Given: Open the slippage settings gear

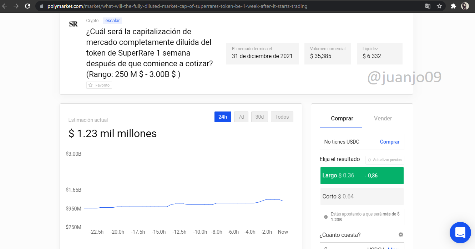Looking at the screenshot, I should [x=401, y=235].
